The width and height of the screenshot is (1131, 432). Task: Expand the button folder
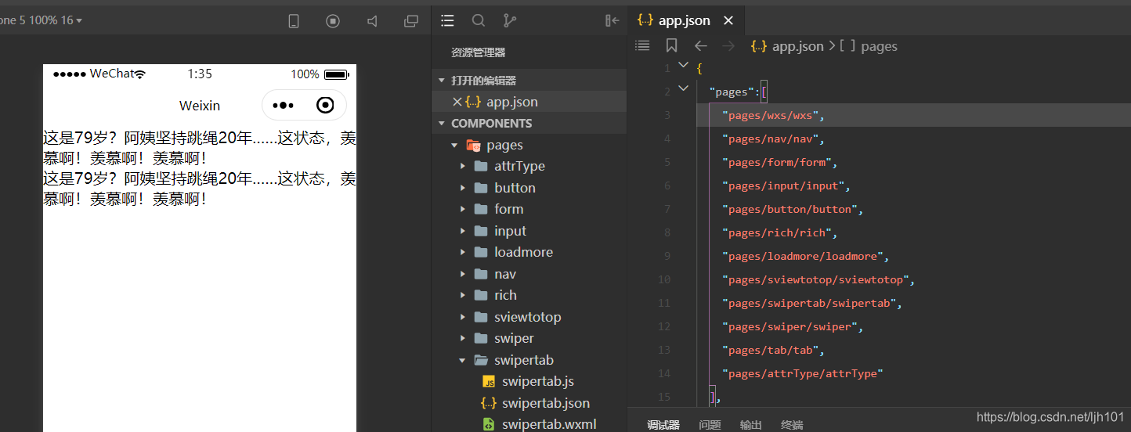[x=463, y=188]
